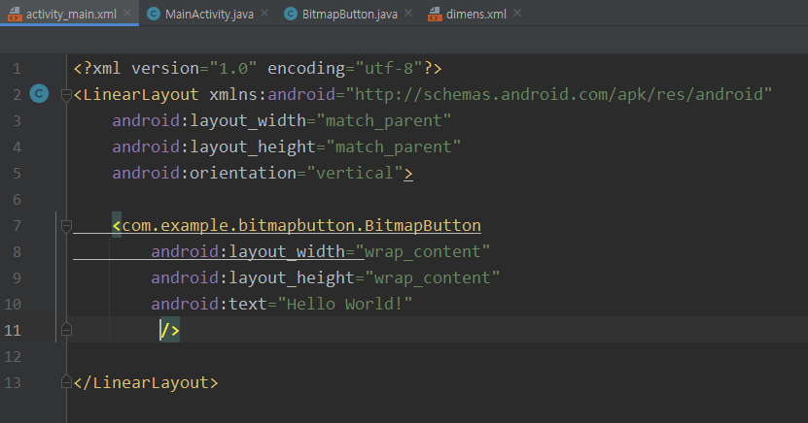Click the xmlns:android attribute name
808x423 pixels.
(x=272, y=94)
